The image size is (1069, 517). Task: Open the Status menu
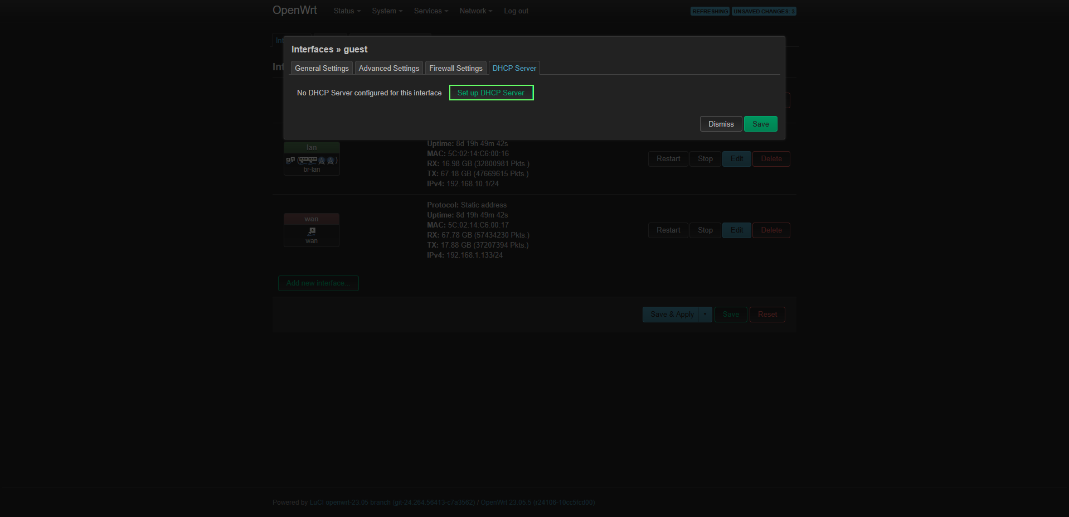pos(347,11)
